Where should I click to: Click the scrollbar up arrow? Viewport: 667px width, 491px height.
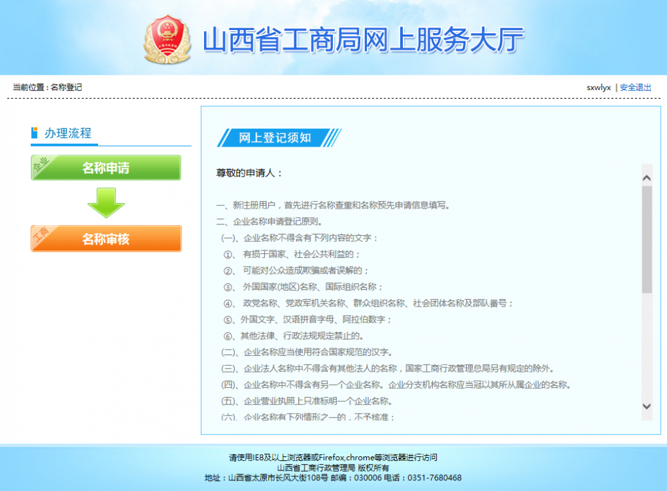pyautogui.click(x=646, y=177)
